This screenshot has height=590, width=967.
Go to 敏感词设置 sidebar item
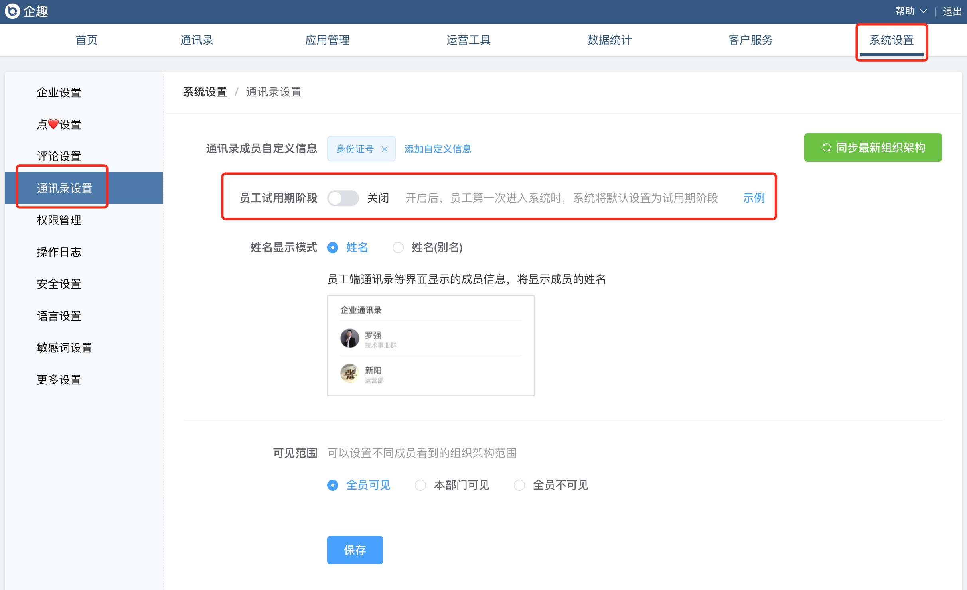point(65,348)
